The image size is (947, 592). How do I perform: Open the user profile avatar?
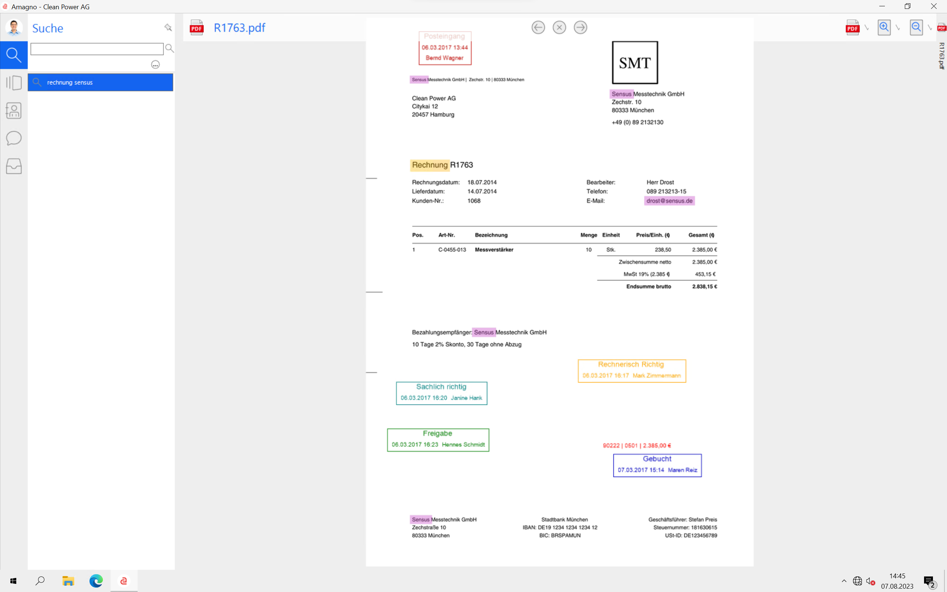click(14, 27)
